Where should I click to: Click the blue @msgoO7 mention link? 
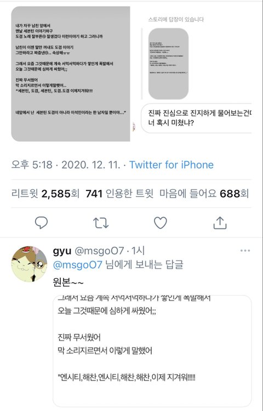pos(77,265)
